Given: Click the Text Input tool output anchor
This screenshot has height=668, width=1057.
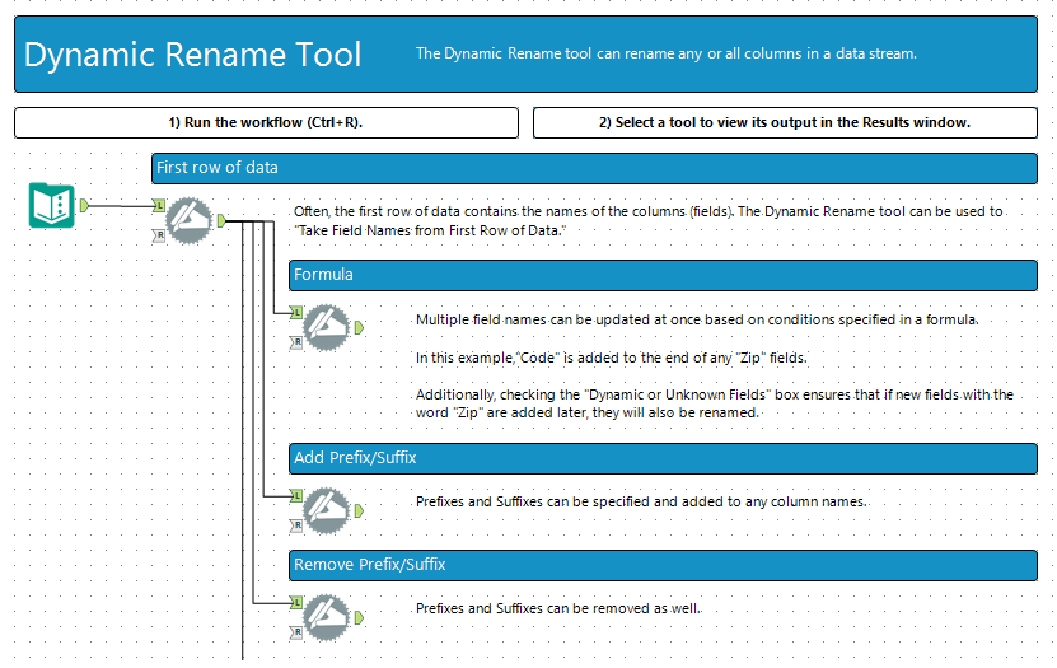Looking at the screenshot, I should click(84, 205).
